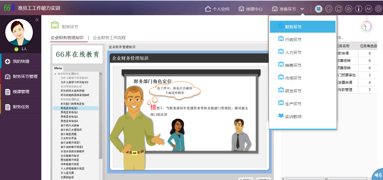Image resolution: width=383 pixels, height=180 pixels.
Task: Select 行政环节 from the dropdown menu
Action: 293,40
